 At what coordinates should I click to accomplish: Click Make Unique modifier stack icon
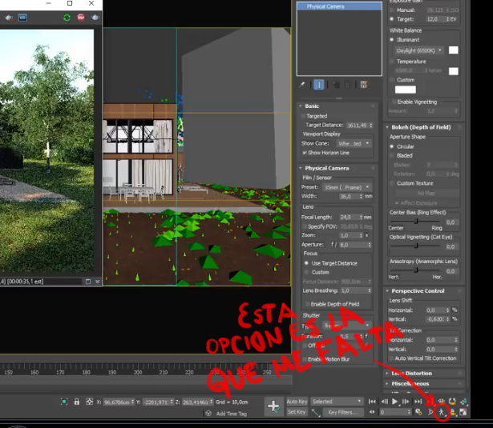336,85
